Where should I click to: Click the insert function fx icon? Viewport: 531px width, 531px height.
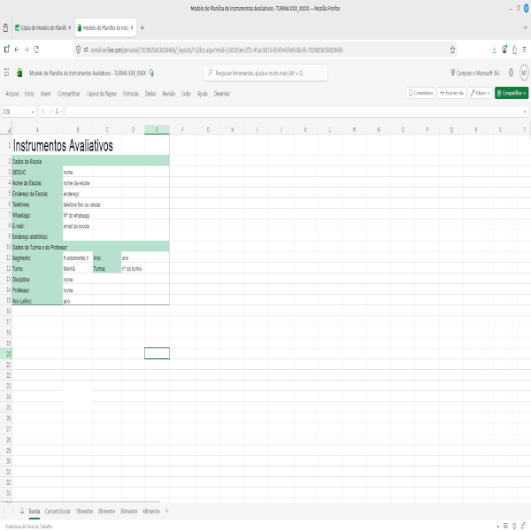(58, 112)
